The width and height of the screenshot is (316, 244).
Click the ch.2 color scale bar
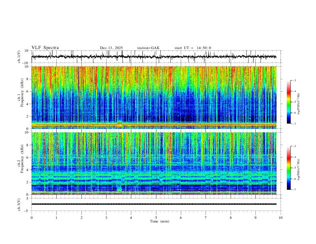(288, 168)
